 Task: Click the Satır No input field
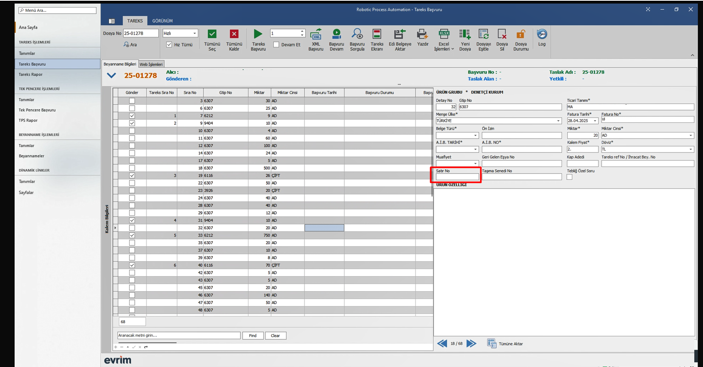pyautogui.click(x=457, y=177)
